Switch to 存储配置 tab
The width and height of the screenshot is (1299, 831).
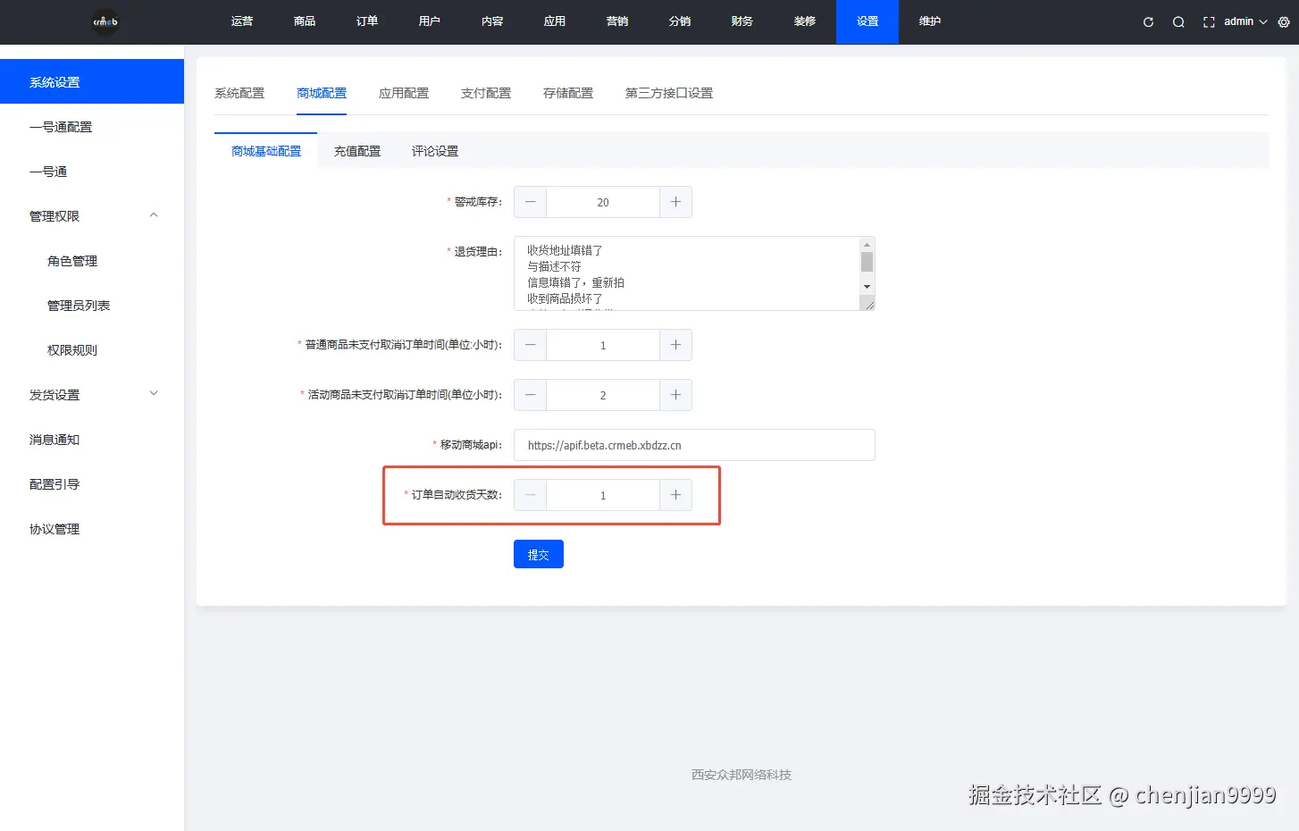568,93
